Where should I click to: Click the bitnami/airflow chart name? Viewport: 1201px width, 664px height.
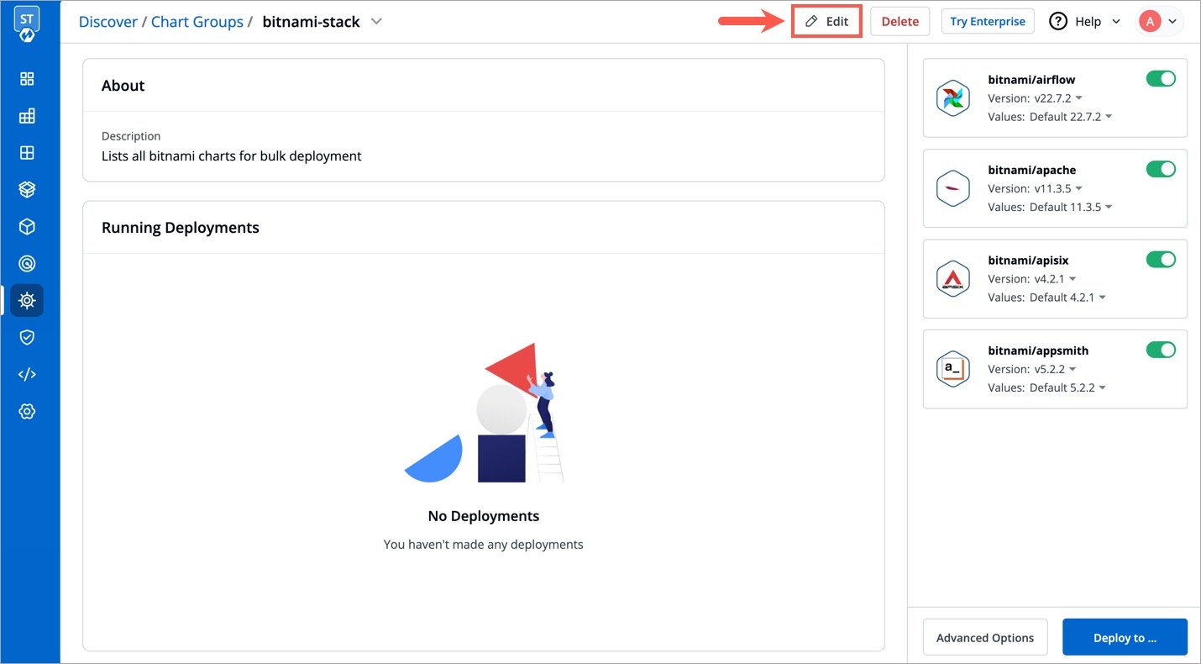pos(1031,80)
